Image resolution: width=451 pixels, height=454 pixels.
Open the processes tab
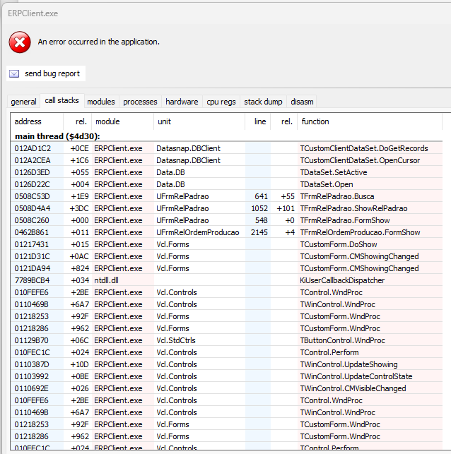pos(140,102)
